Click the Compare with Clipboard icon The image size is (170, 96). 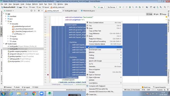pyautogui.click(x=87, y=86)
